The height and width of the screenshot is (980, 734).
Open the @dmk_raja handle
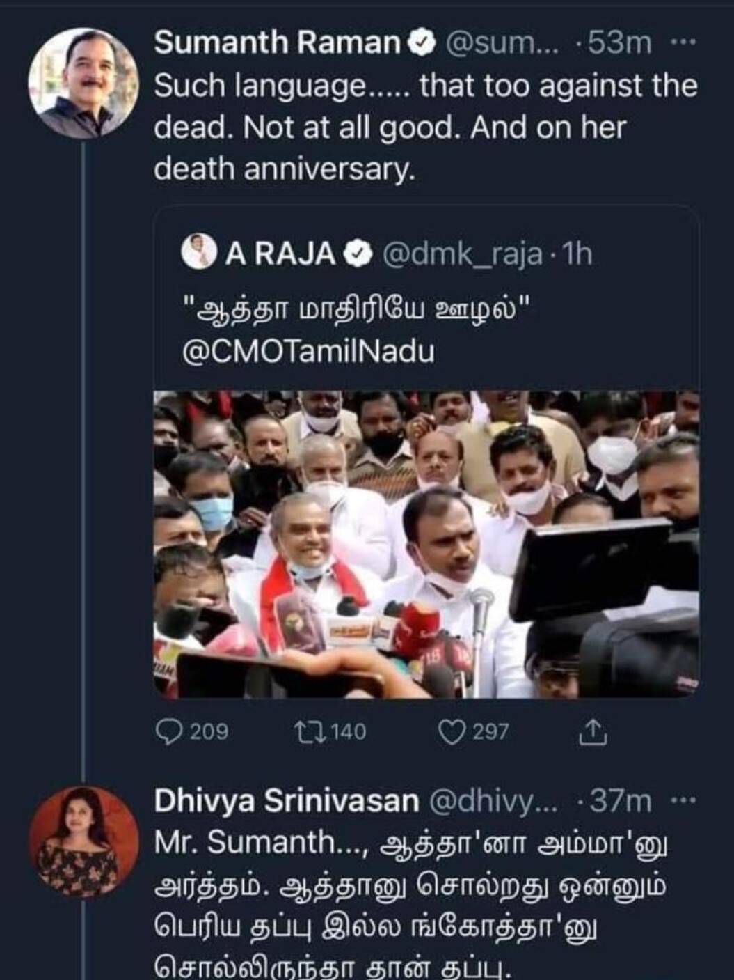point(462,254)
